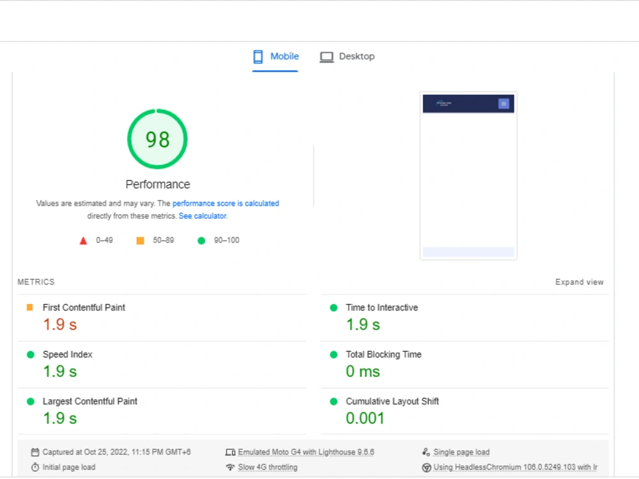Click the orange square 50–89 legend icon
Viewport: 639px width, 479px height.
(140, 241)
